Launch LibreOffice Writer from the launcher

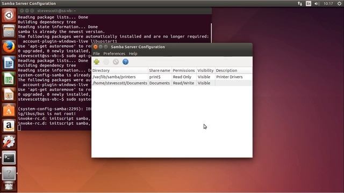coord(9,63)
